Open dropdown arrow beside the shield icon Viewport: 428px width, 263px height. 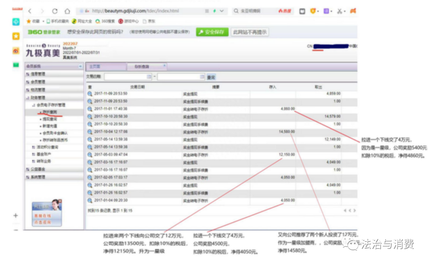[318, 11]
